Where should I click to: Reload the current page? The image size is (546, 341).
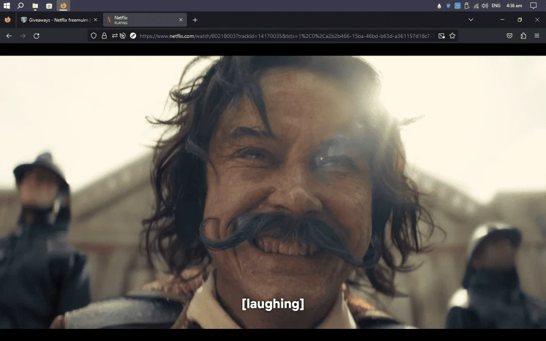coord(36,35)
